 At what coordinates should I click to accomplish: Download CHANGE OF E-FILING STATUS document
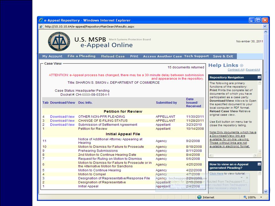[x=62, y=121]
